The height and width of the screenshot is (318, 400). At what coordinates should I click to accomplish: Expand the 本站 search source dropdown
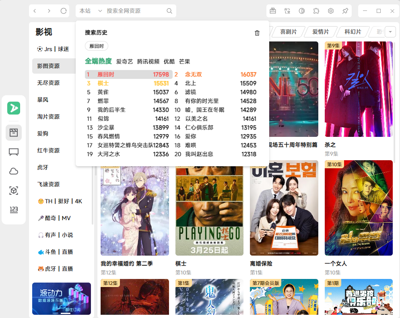point(91,11)
